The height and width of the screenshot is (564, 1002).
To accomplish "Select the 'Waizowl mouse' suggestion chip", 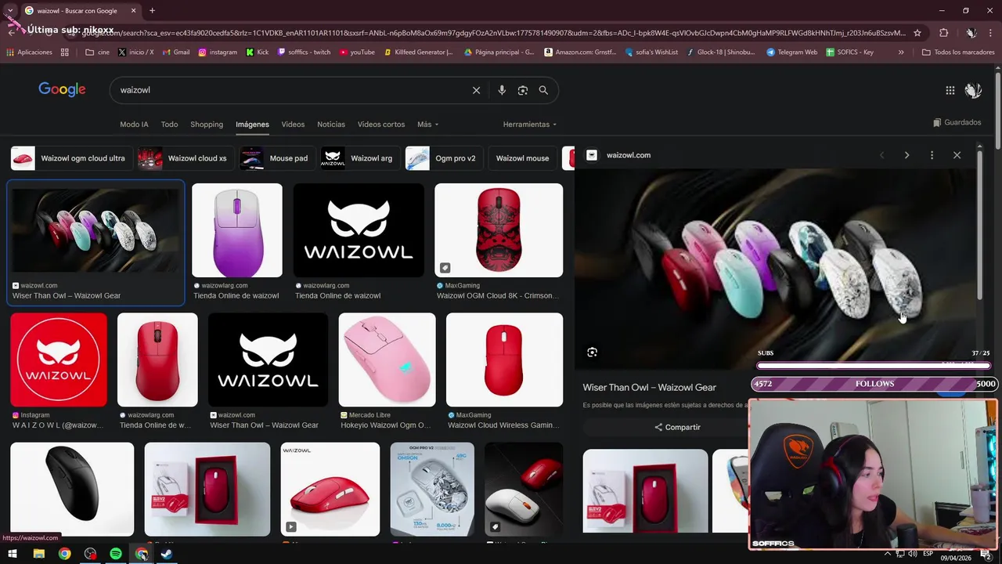I will tap(522, 158).
